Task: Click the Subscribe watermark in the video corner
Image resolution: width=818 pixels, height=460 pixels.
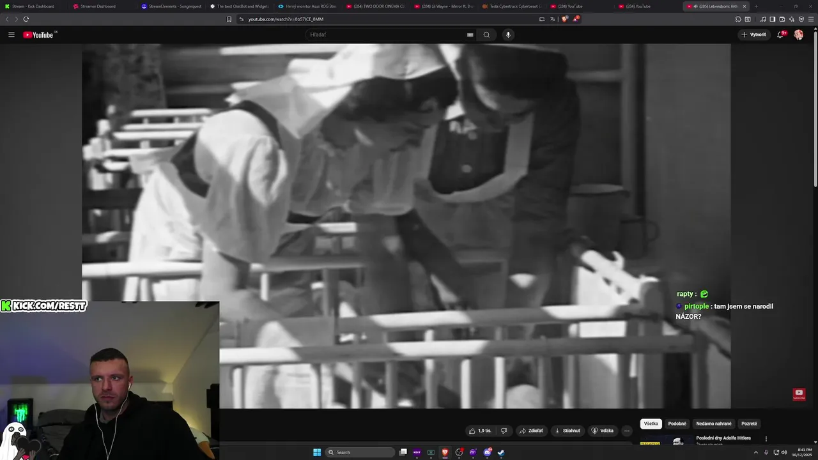Action: pyautogui.click(x=799, y=394)
